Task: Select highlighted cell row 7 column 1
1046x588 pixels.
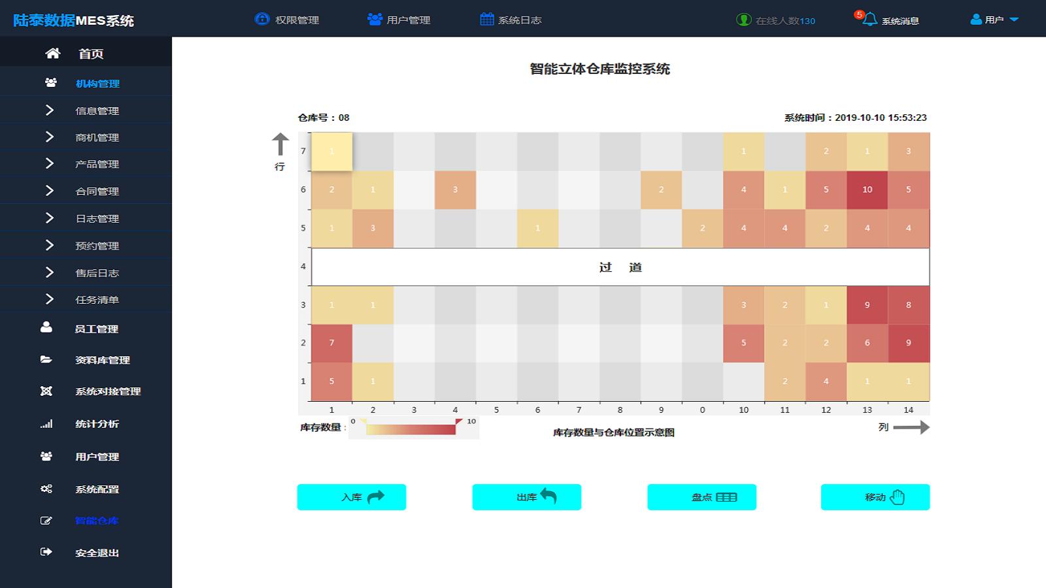Action: pyautogui.click(x=331, y=152)
